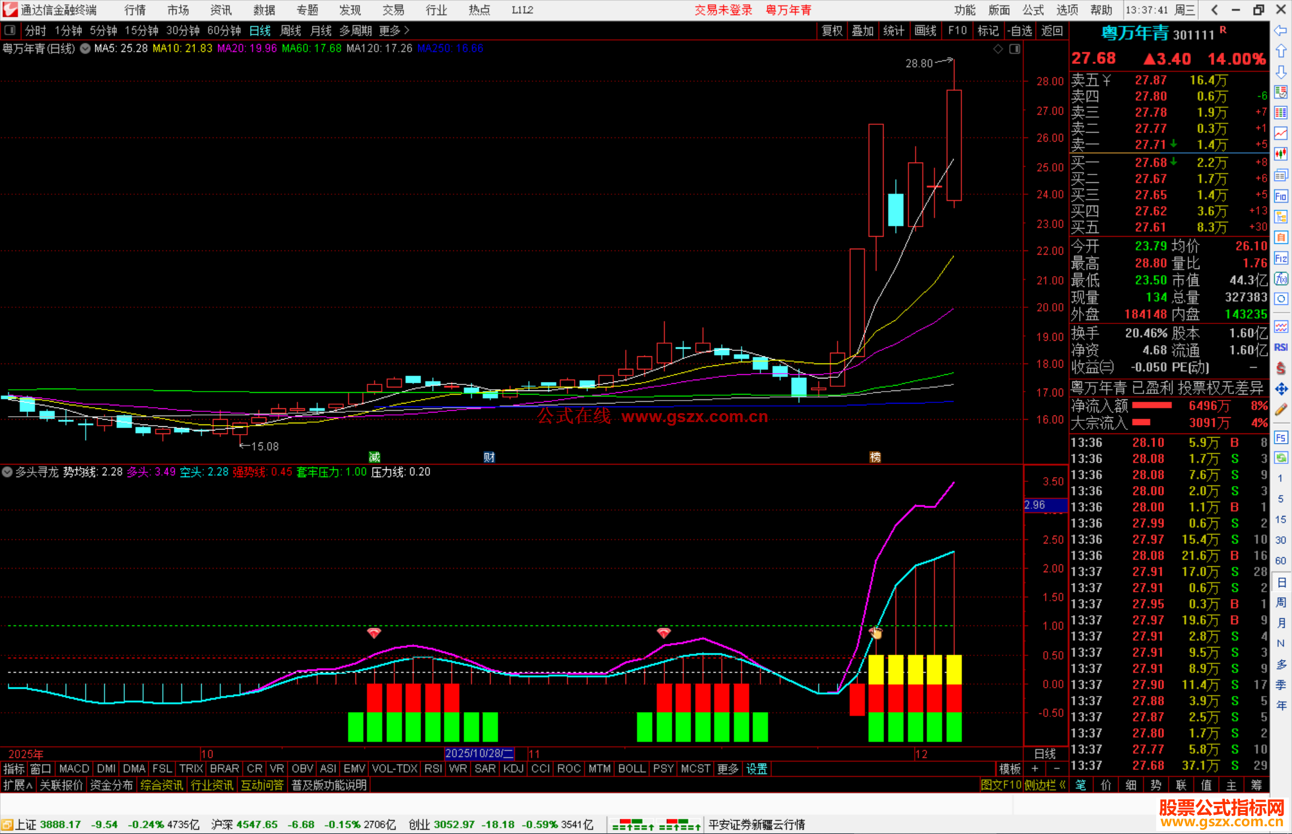Click the four-way move arrows icon
The width and height of the screenshot is (1292, 834).
(1281, 389)
